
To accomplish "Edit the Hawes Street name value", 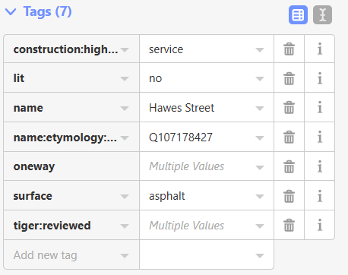I will (x=207, y=108).
